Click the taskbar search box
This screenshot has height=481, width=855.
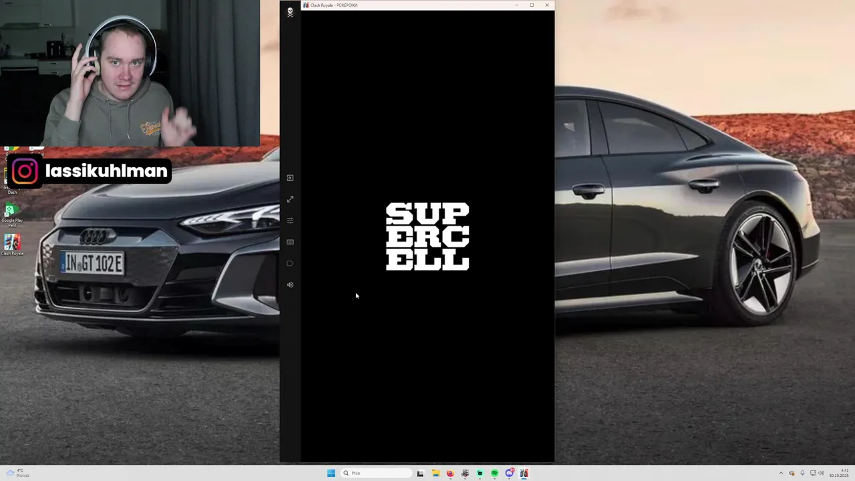point(376,473)
